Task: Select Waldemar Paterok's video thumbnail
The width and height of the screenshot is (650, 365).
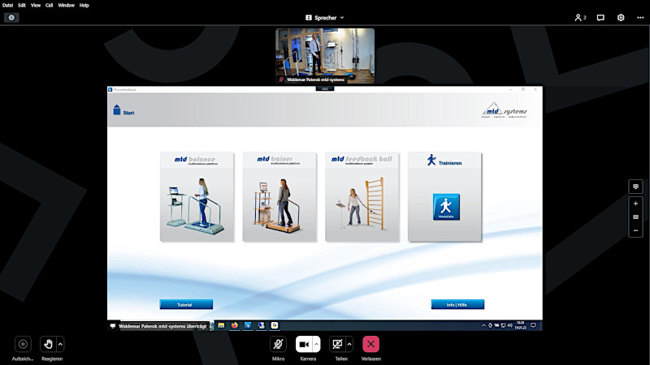Action: 325,56
